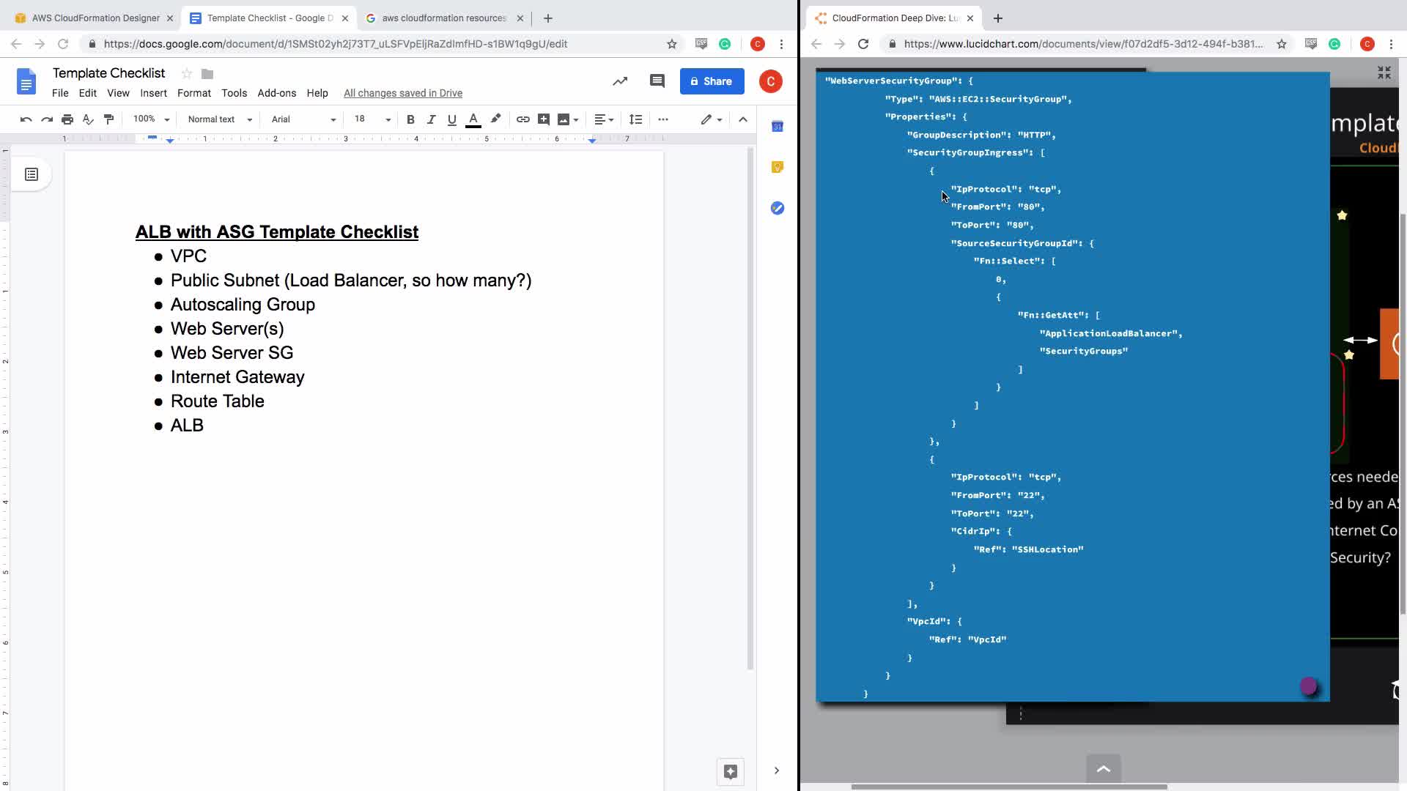The image size is (1407, 791).
Task: Toggle underline formatting
Action: point(451,119)
